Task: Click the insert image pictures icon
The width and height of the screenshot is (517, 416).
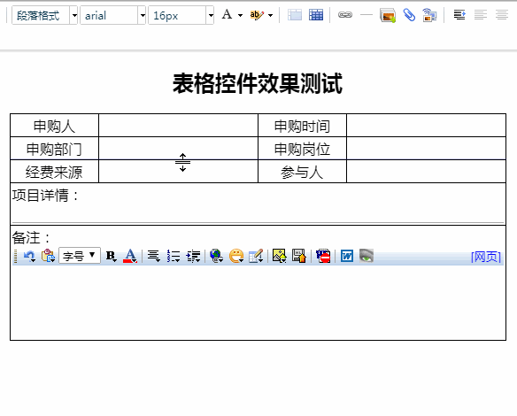Action: (x=388, y=15)
